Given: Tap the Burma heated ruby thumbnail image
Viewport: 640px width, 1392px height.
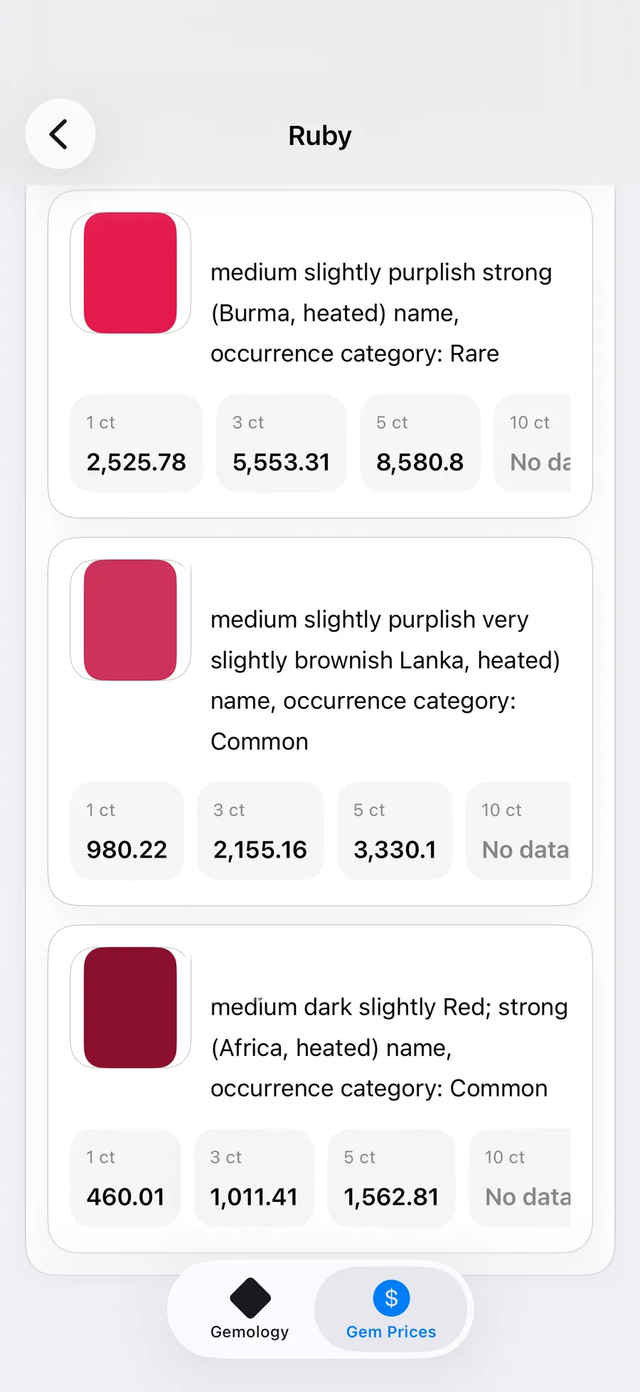Looking at the screenshot, I should (130, 273).
